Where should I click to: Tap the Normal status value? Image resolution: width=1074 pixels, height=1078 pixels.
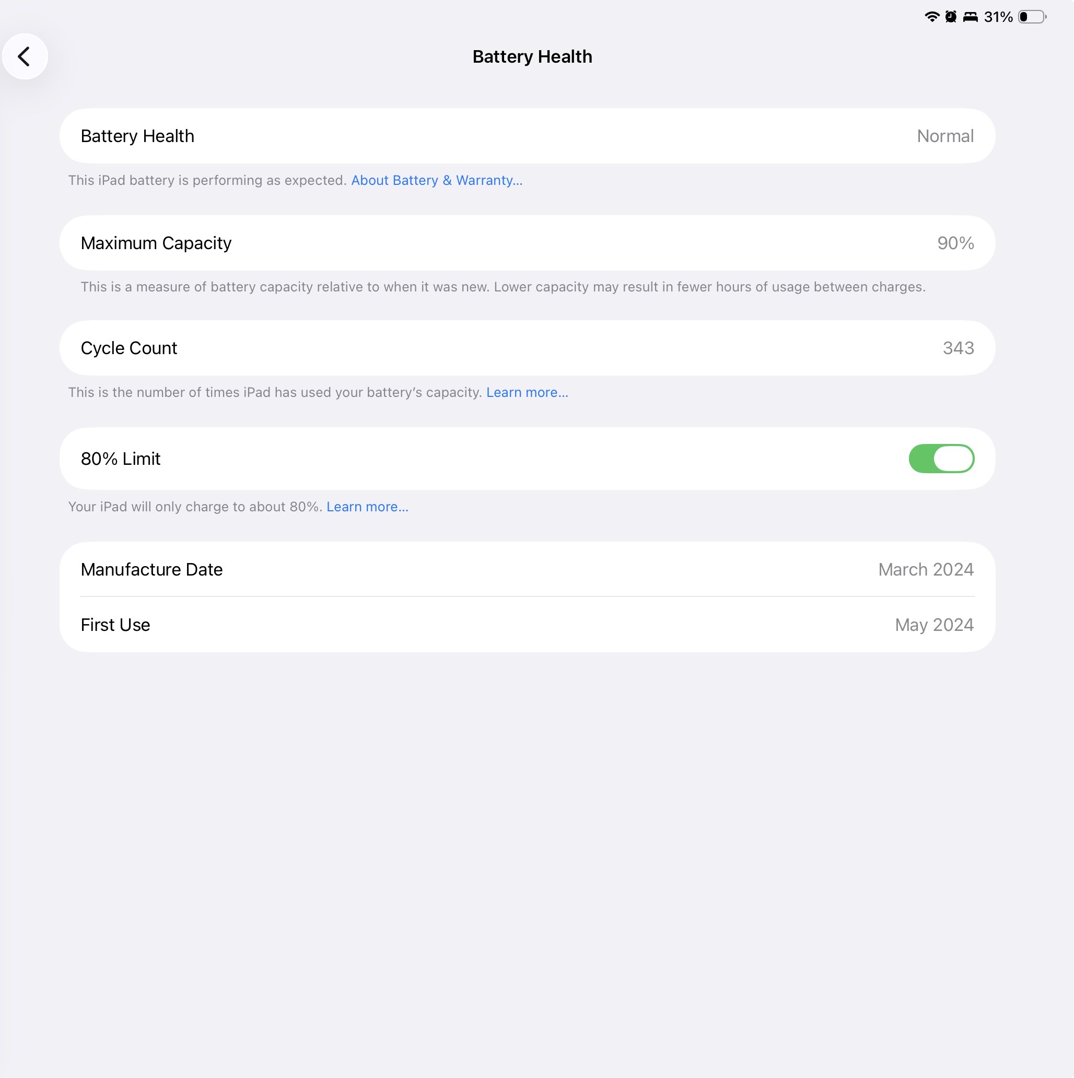[945, 136]
